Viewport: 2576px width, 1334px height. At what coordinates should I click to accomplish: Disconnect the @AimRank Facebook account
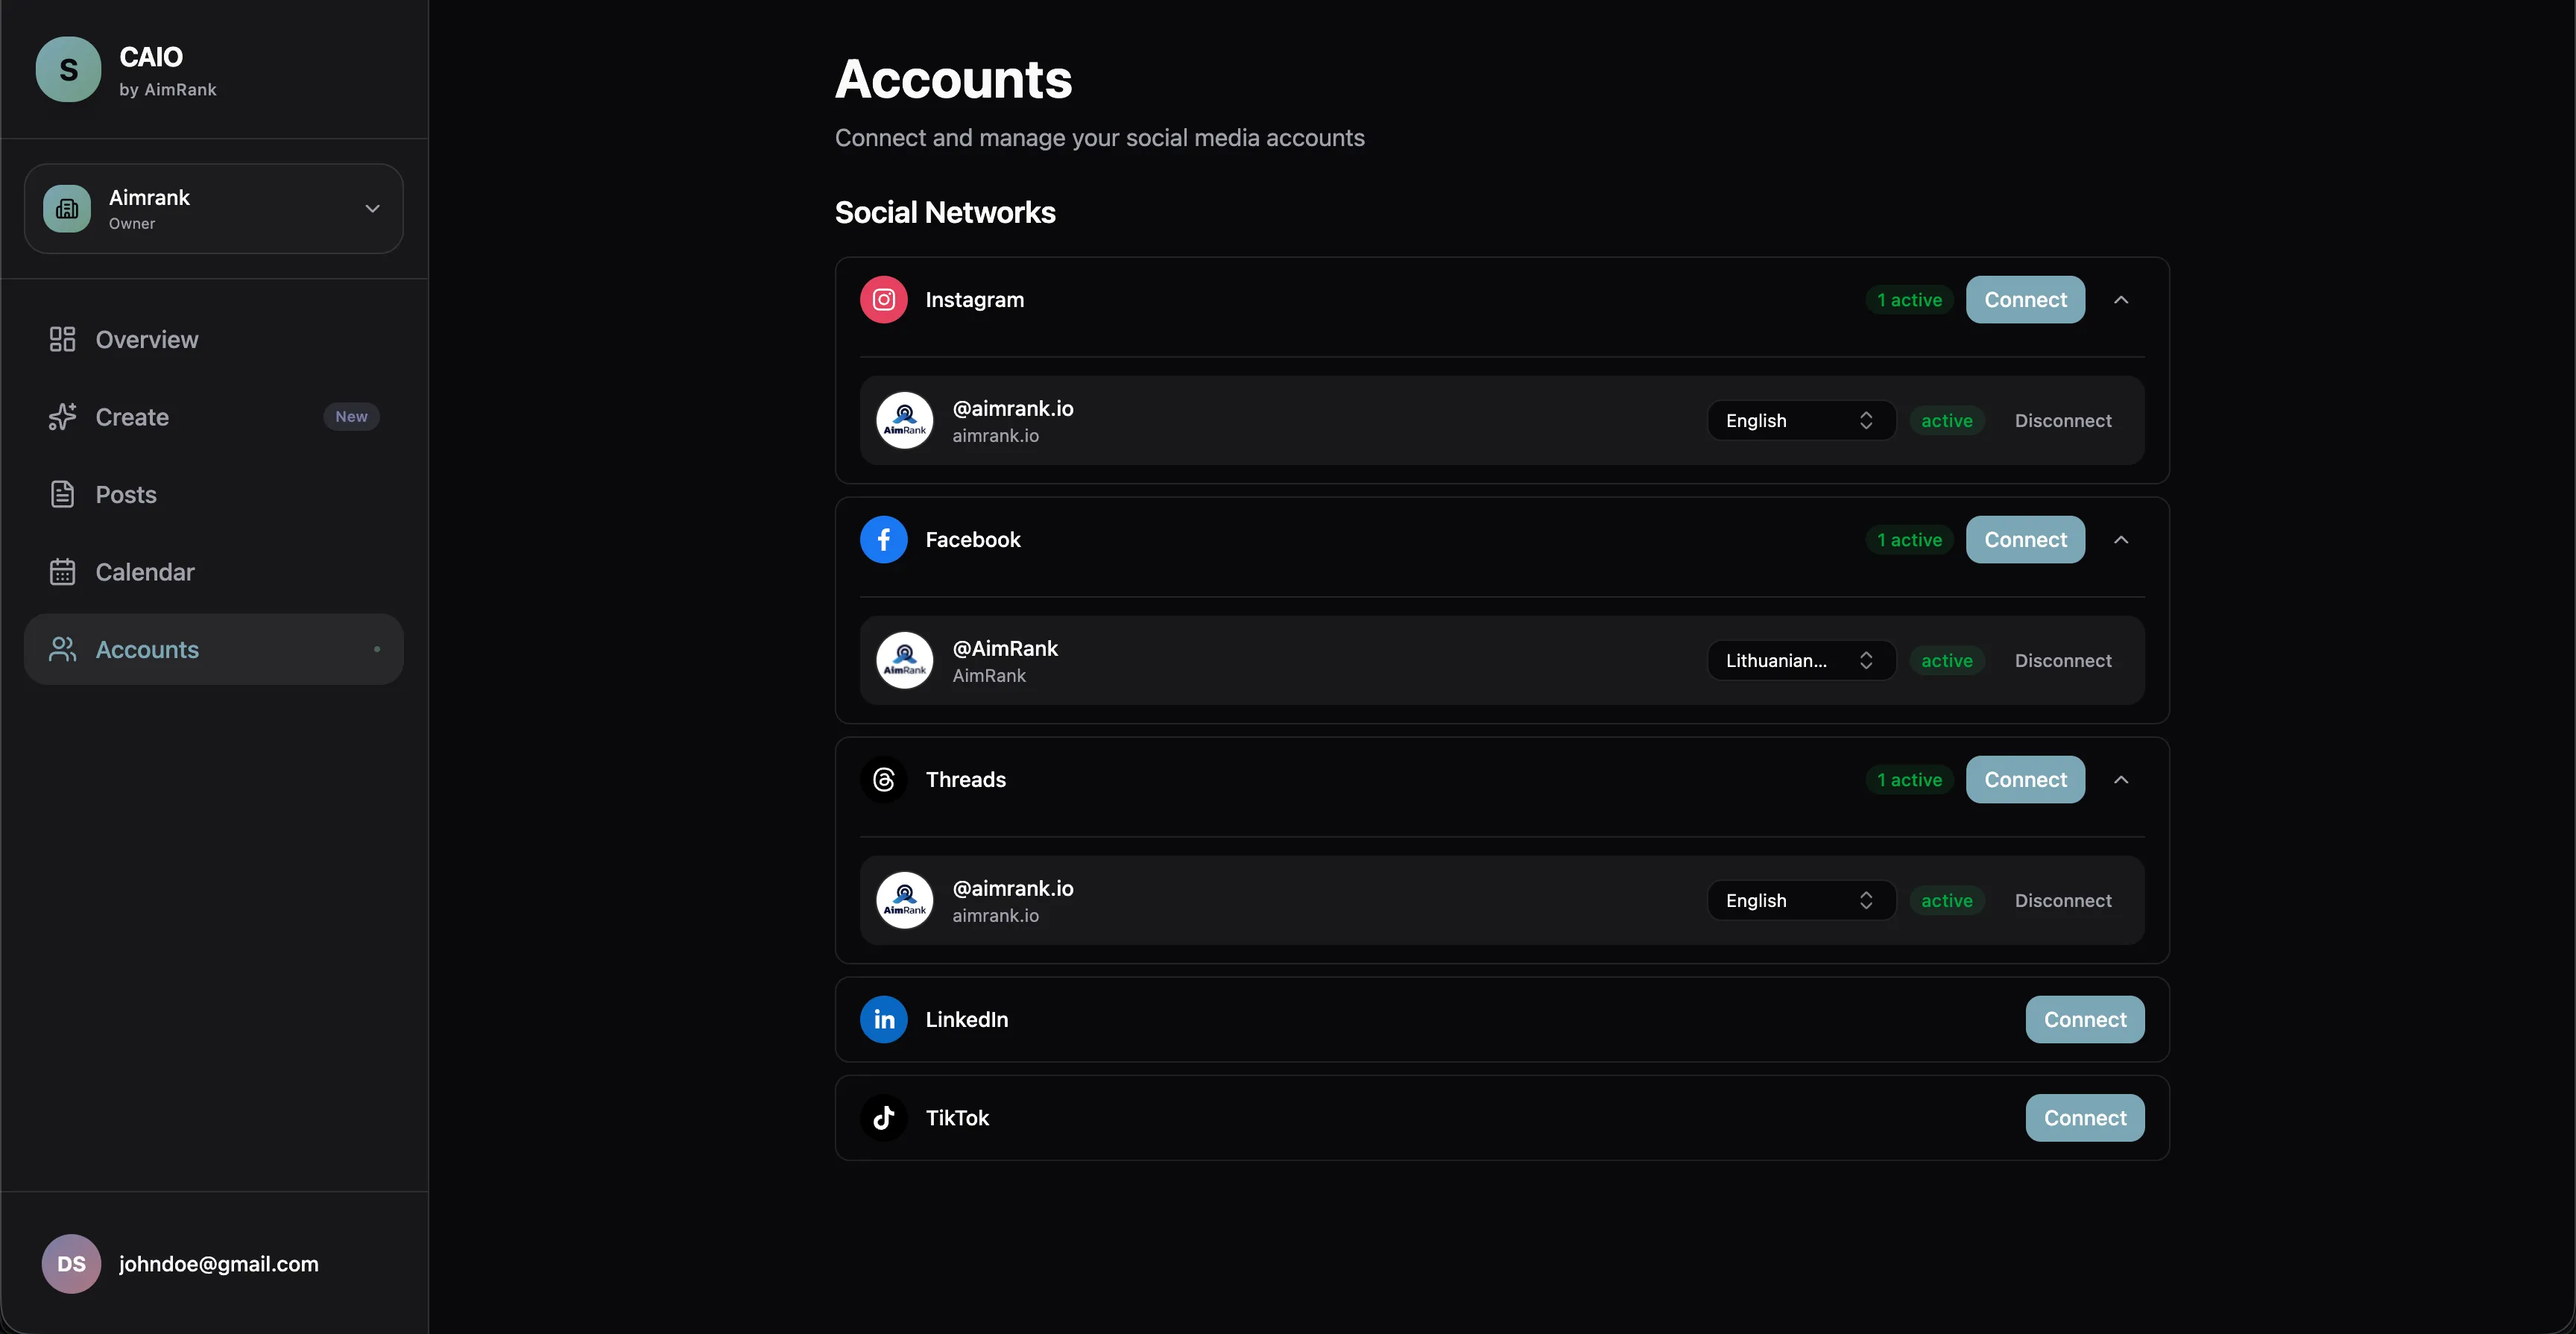2063,660
